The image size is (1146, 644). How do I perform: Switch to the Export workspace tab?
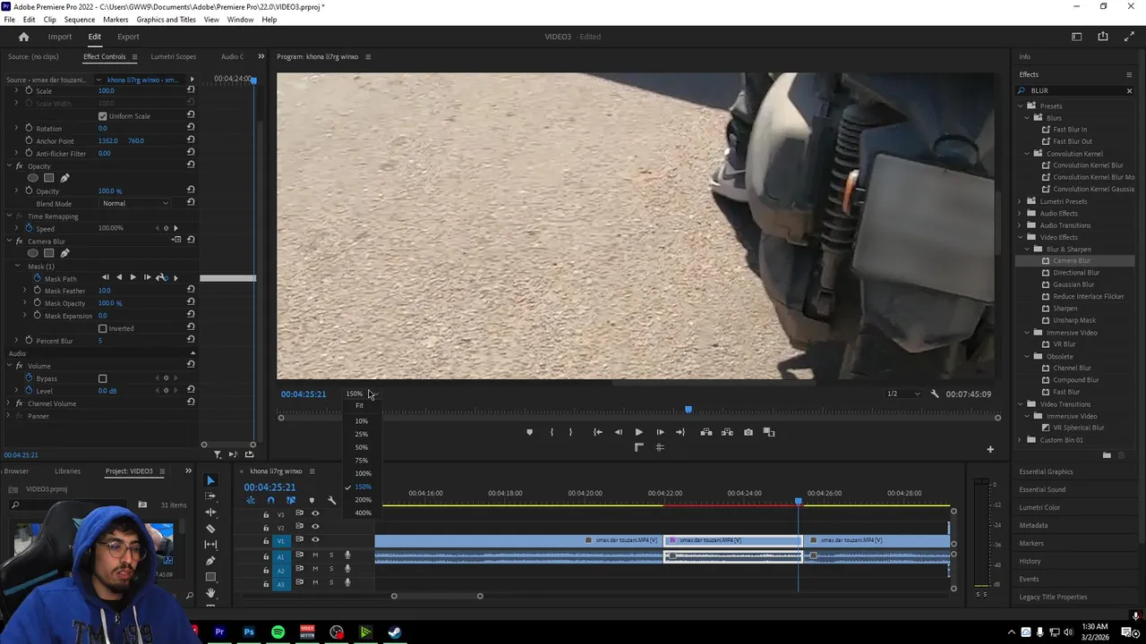(x=128, y=37)
